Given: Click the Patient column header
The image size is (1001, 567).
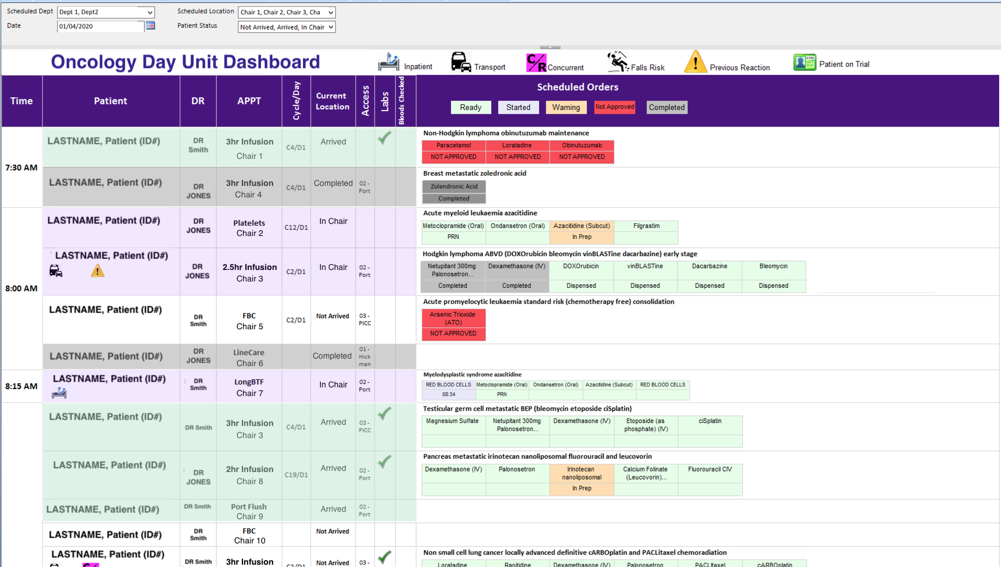Looking at the screenshot, I should (111, 101).
